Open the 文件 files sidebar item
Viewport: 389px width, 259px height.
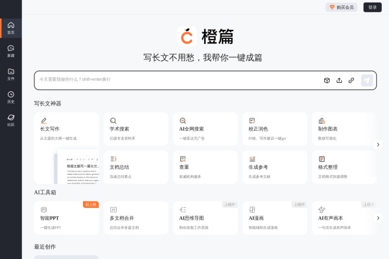tap(10, 74)
